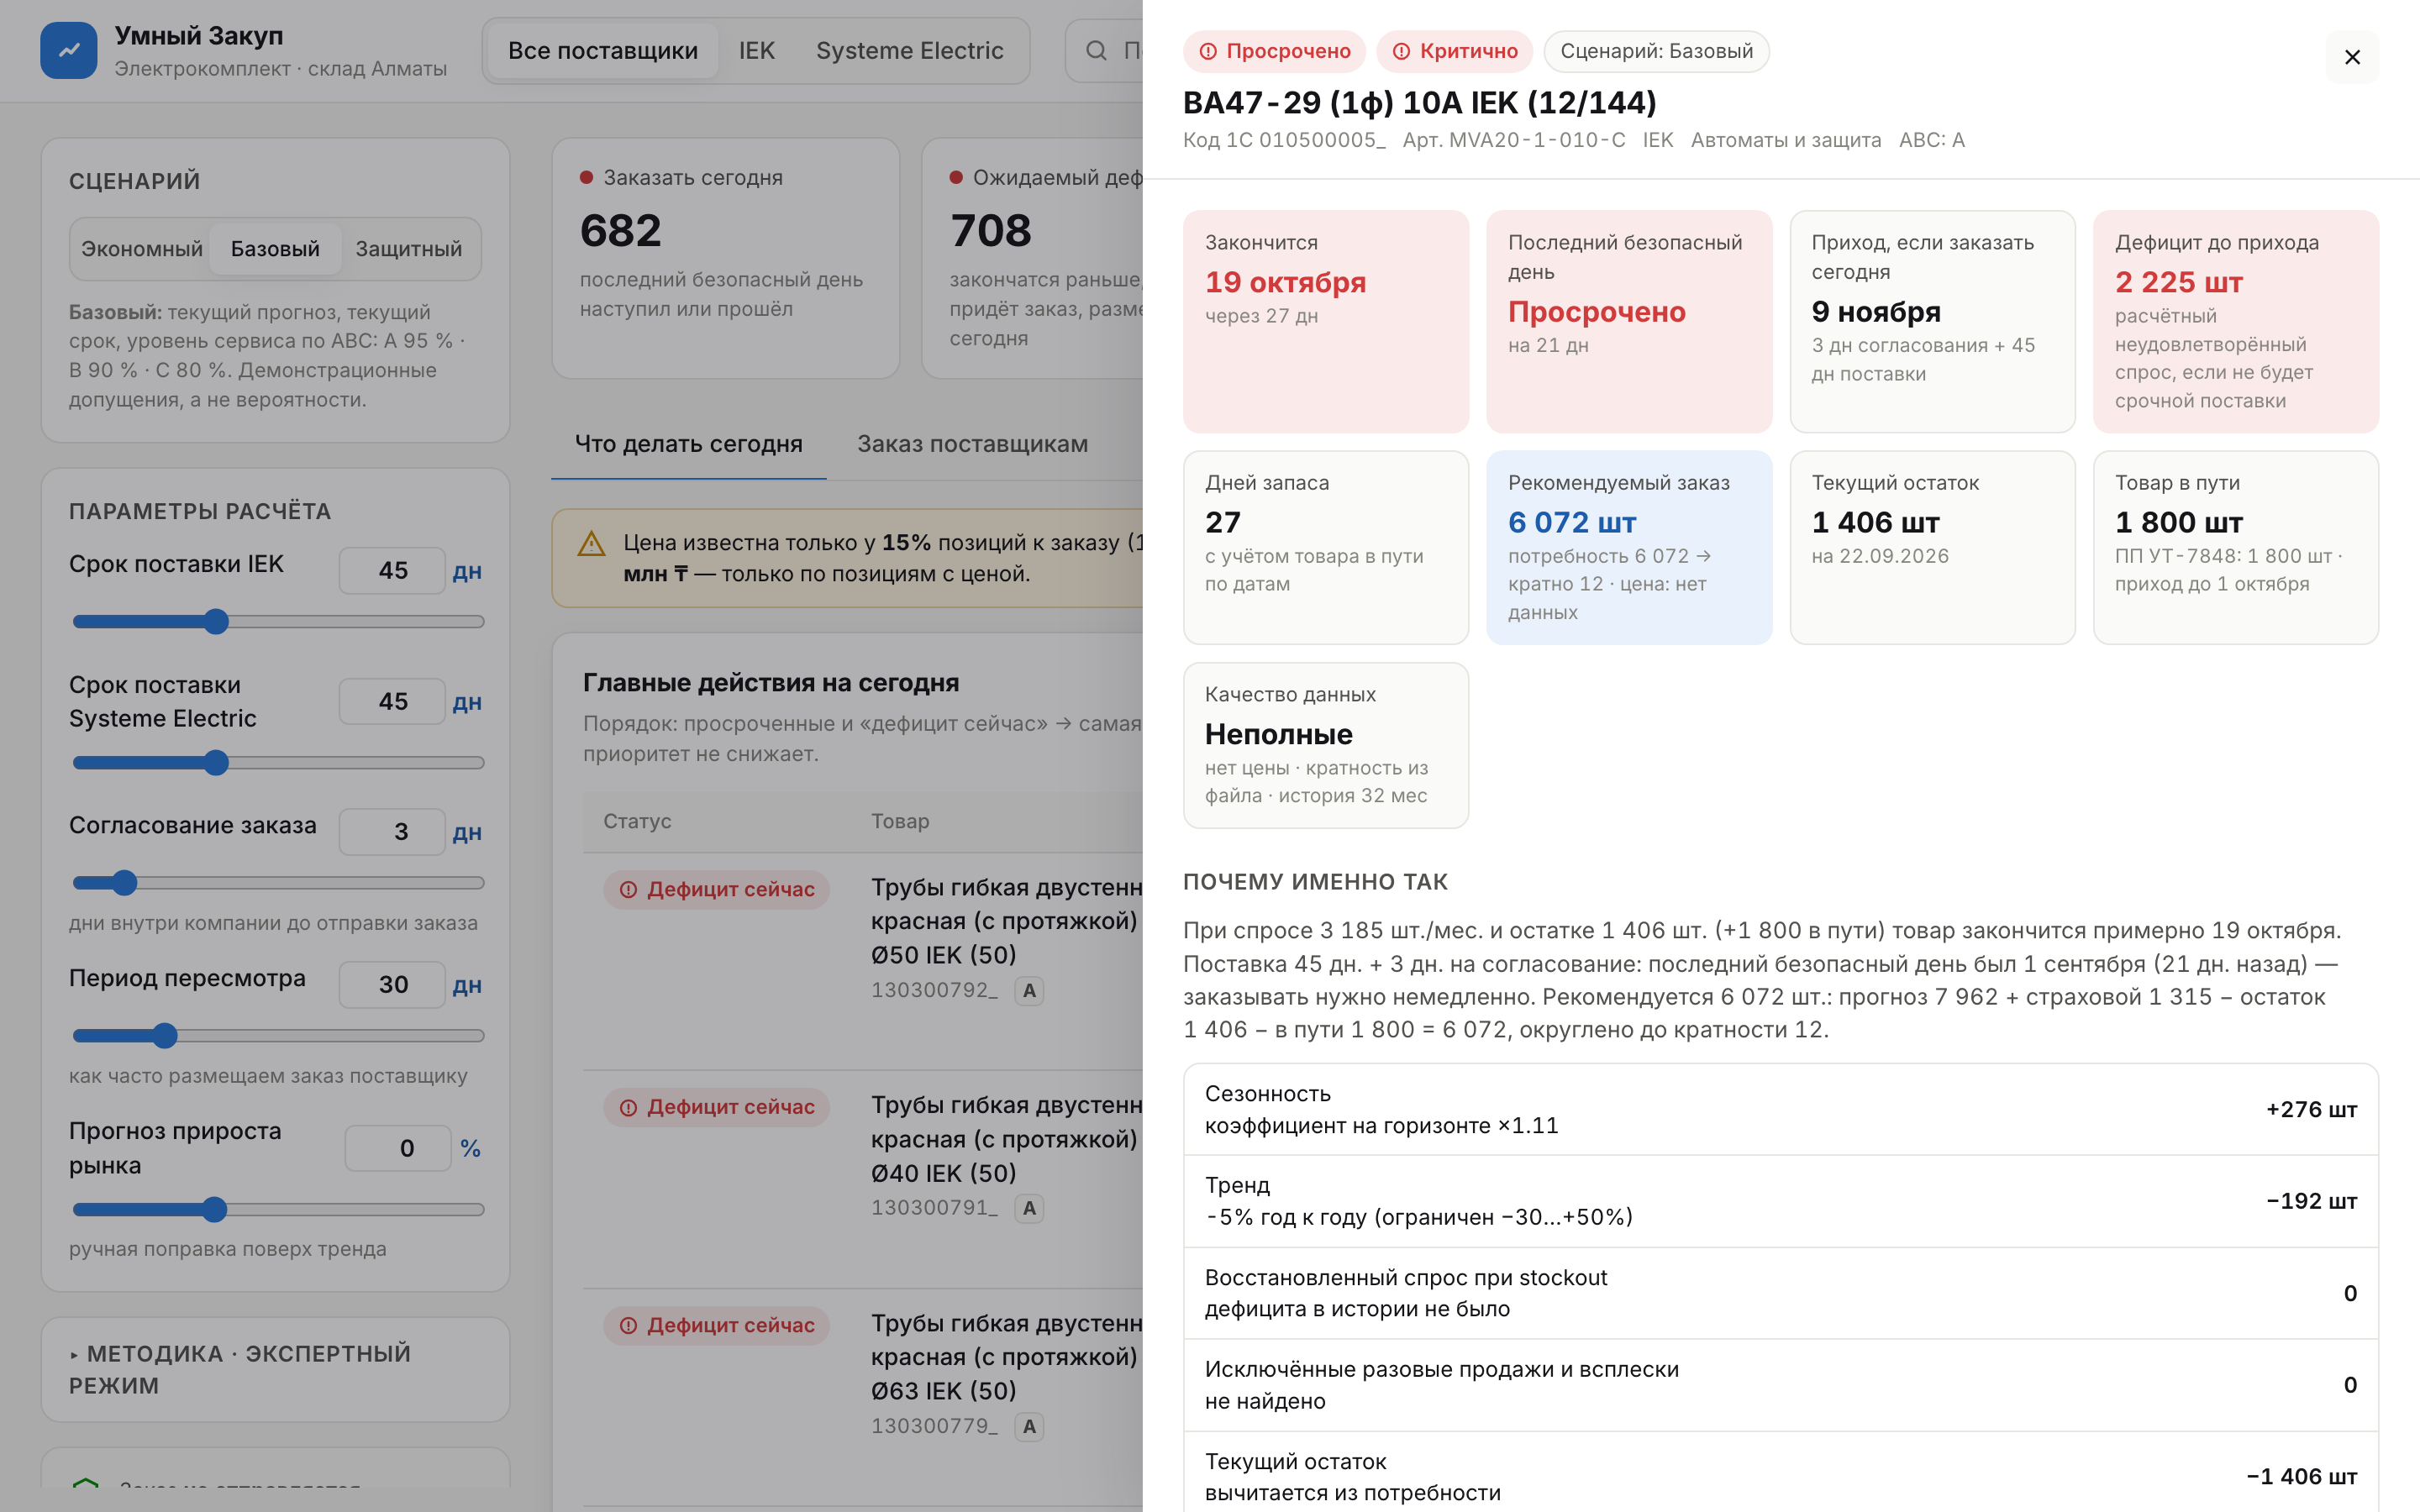Click the Рекомендуемый заказ 6 072 шт card

click(1629, 547)
